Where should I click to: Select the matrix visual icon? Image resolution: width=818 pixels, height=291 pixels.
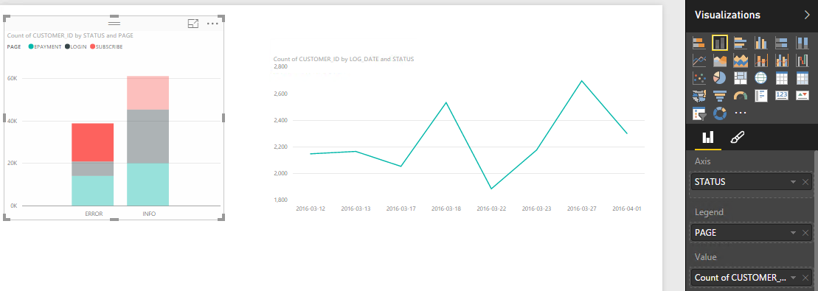tap(802, 78)
